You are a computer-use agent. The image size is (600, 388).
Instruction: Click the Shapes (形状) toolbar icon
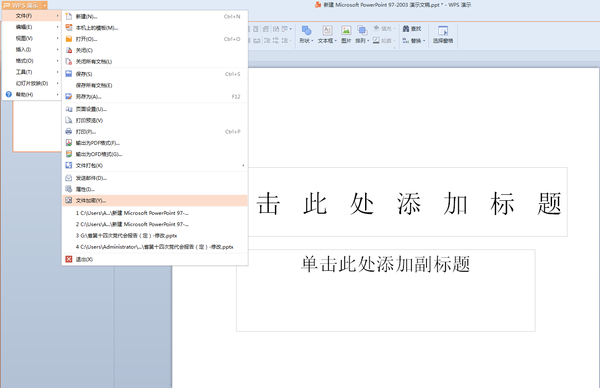pos(306,30)
